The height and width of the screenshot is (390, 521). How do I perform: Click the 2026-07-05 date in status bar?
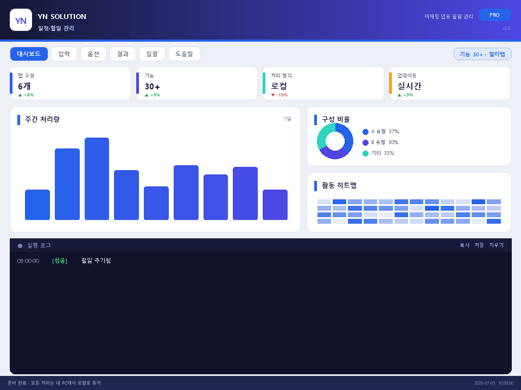tap(485, 383)
